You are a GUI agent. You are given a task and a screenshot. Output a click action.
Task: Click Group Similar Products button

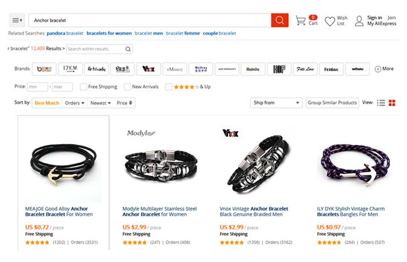click(x=332, y=103)
